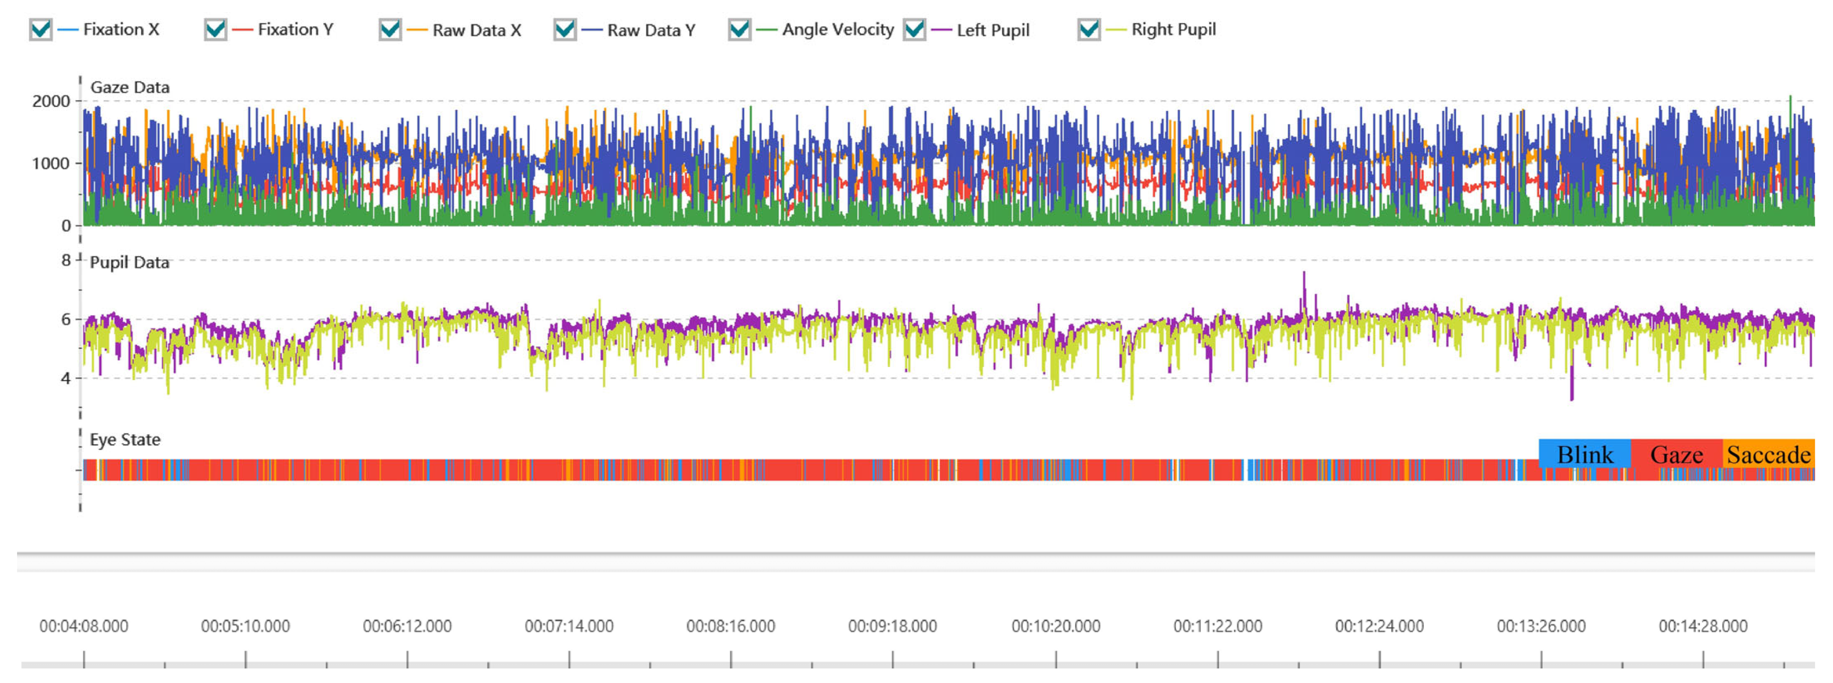Click the 1000 axis value in Gaze Data
1833x683 pixels.
click(51, 163)
